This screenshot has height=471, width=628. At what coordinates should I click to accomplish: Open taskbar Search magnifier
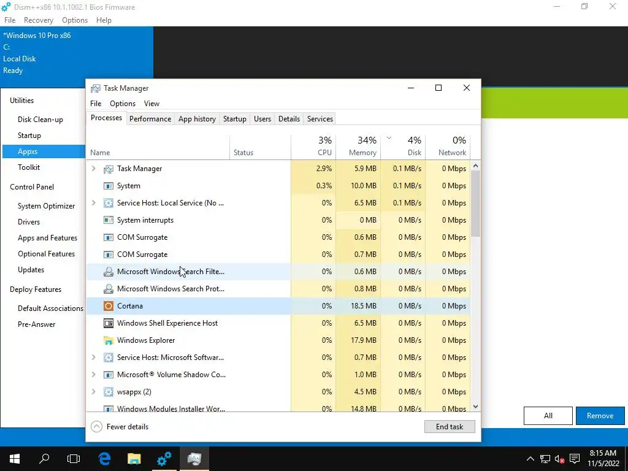[x=44, y=459]
